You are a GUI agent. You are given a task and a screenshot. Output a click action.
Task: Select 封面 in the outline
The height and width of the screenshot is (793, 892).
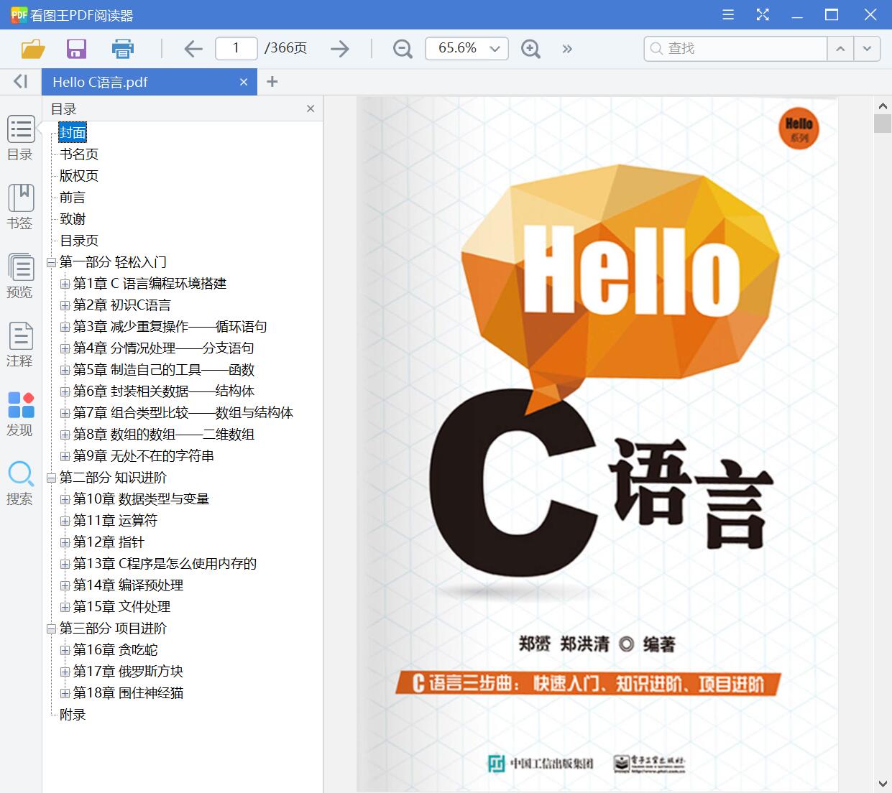coord(73,133)
